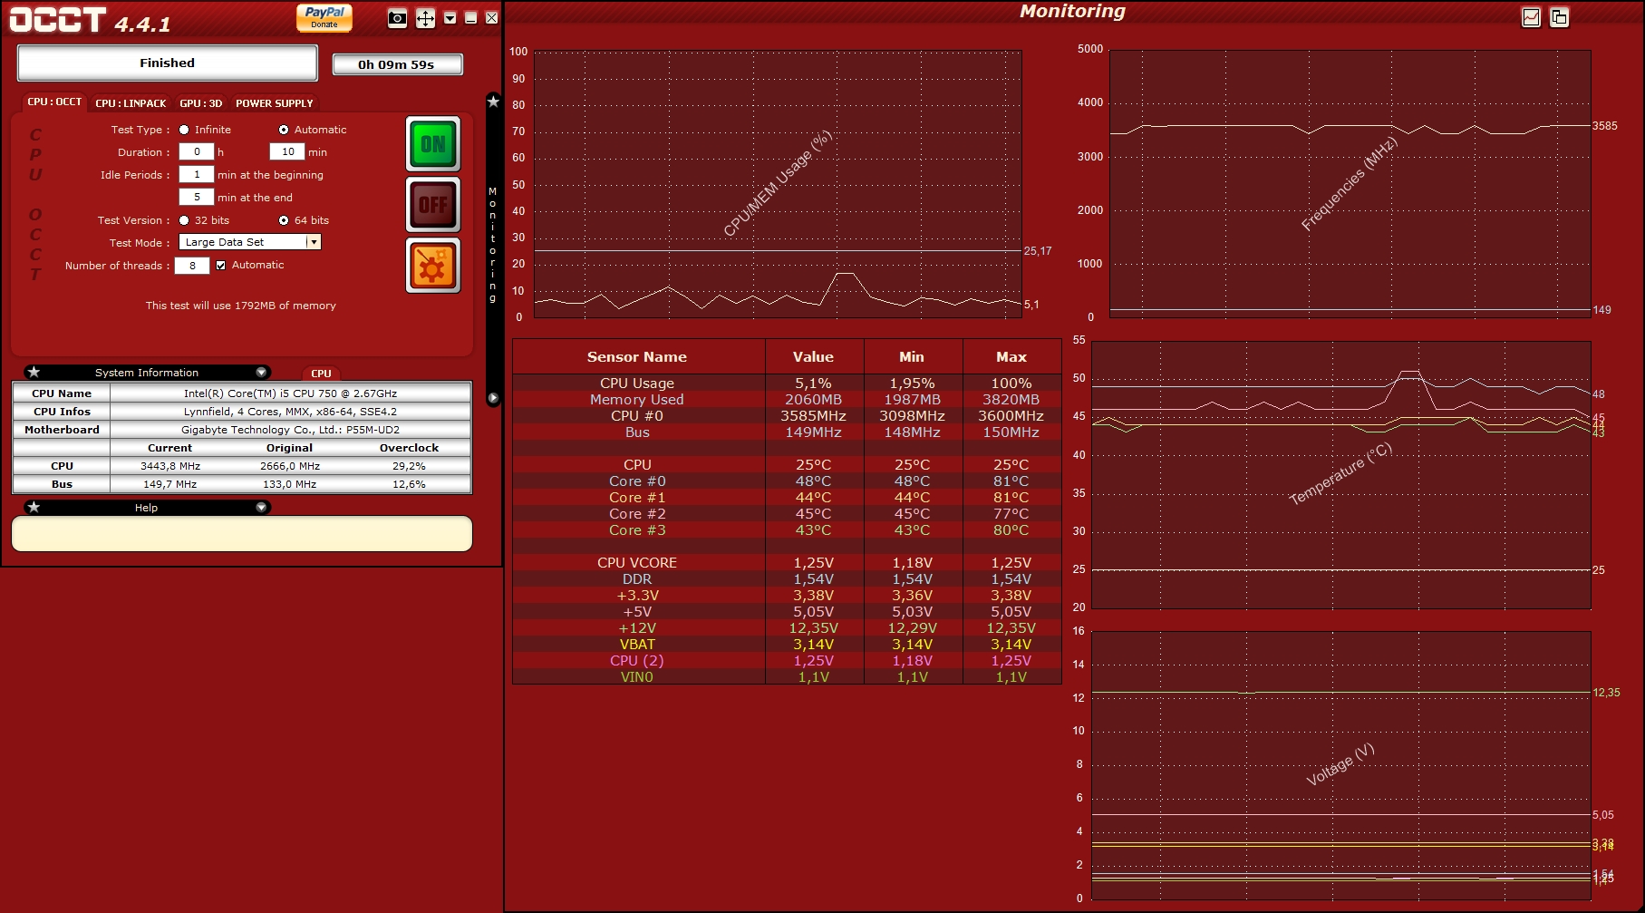Click the star at top of Monitoring strip

click(x=493, y=102)
